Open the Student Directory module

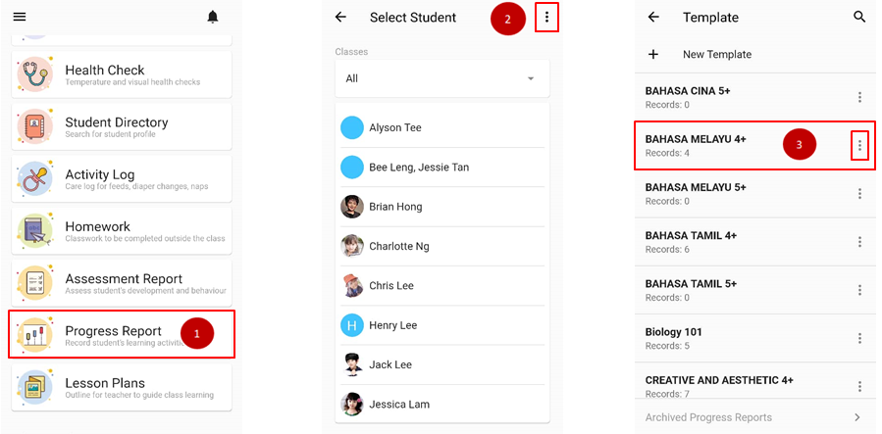coord(122,126)
